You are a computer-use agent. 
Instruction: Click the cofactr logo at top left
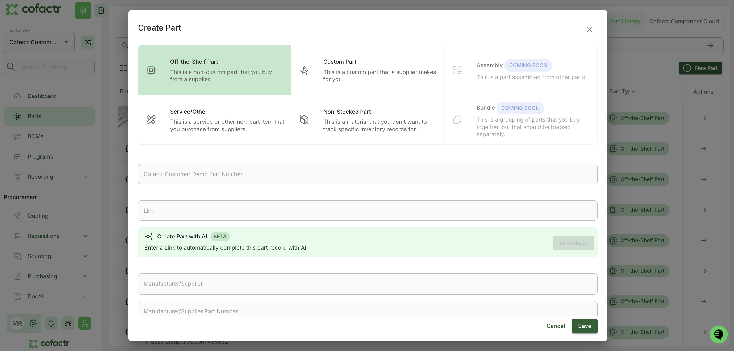[x=33, y=9]
